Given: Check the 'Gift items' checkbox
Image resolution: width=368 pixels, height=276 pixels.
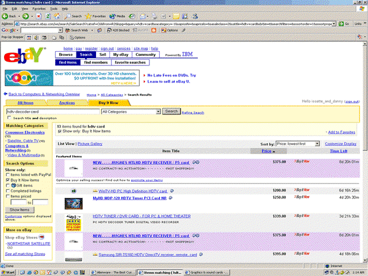Looking at the screenshot, I should 7,185.
